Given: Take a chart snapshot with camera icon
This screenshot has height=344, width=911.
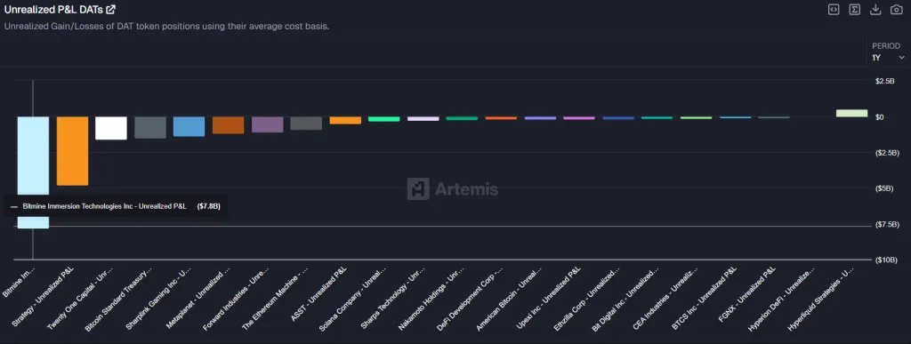Looking at the screenshot, I should [897, 9].
